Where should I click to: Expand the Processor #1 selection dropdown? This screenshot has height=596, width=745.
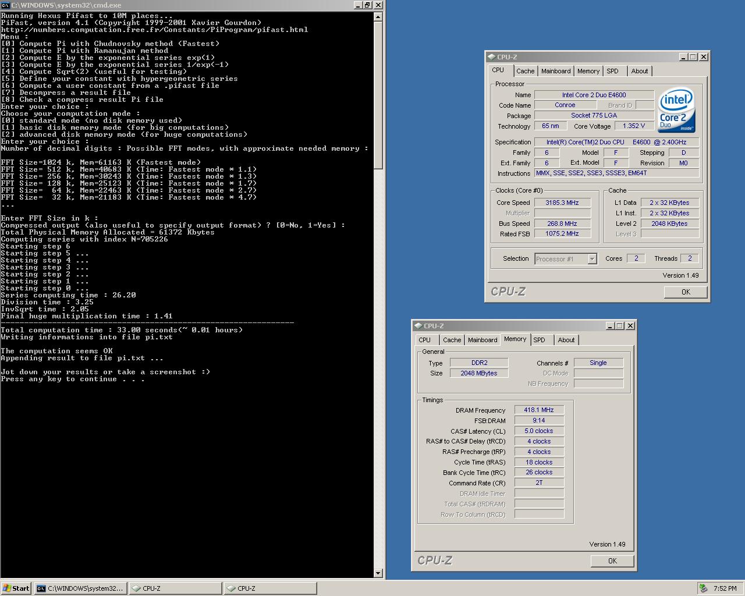[x=592, y=259]
